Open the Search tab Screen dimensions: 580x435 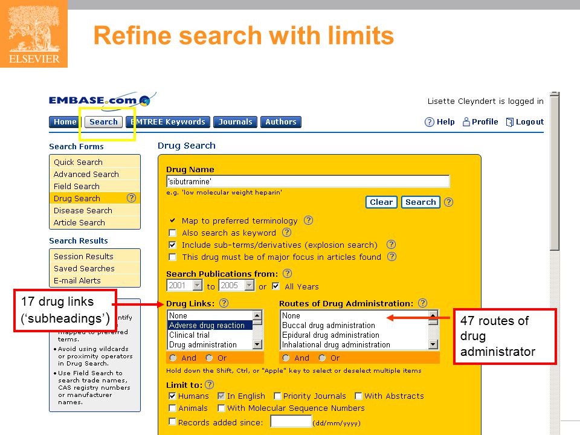pyautogui.click(x=103, y=121)
